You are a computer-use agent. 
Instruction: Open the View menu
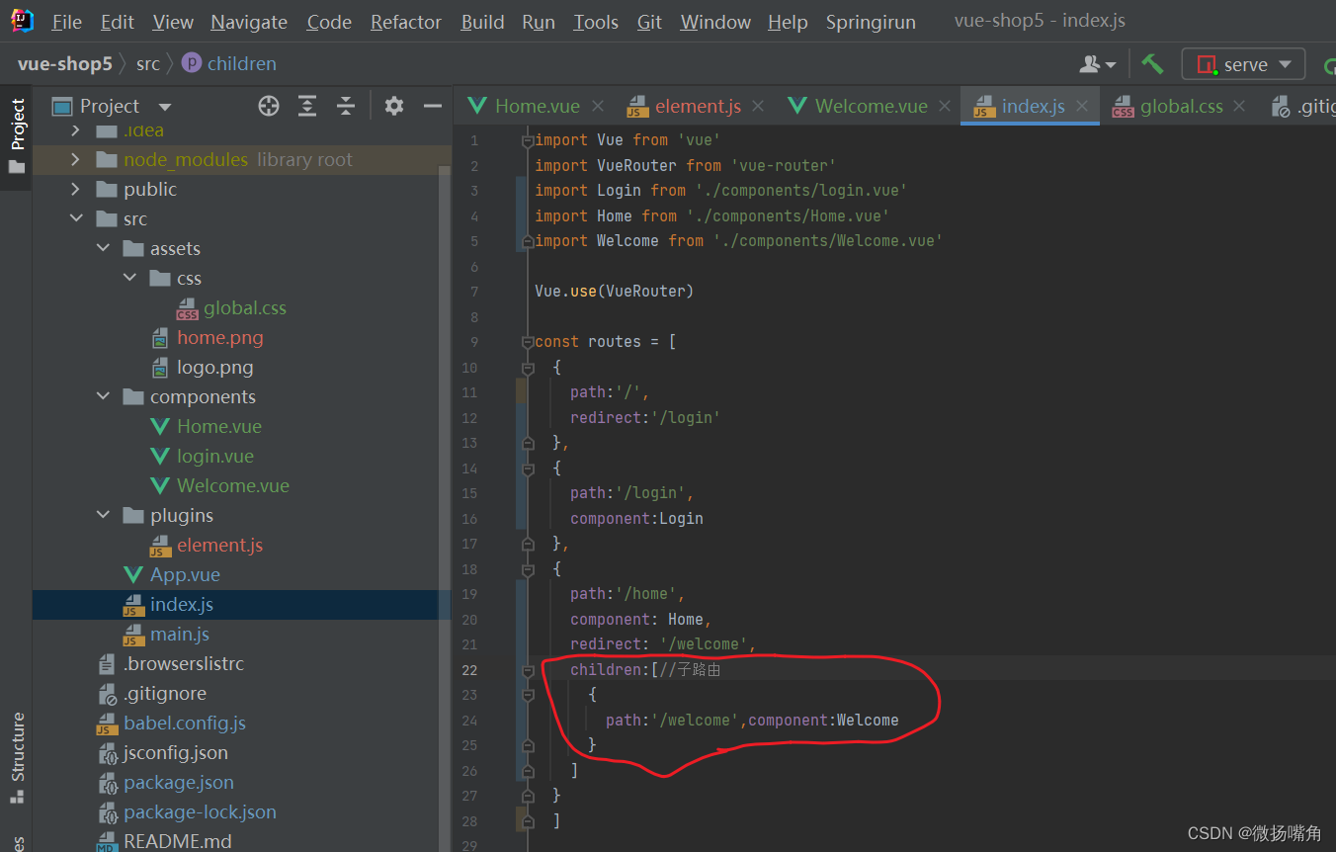pyautogui.click(x=173, y=22)
